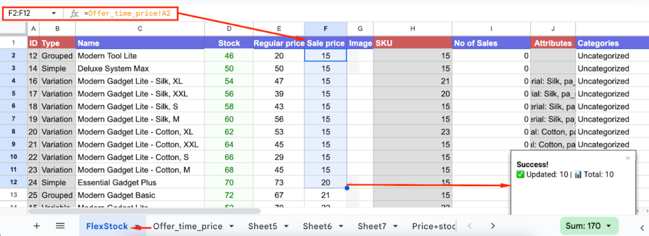Select the Essential Gadget Plus cell
649x236 pixels.
point(140,182)
